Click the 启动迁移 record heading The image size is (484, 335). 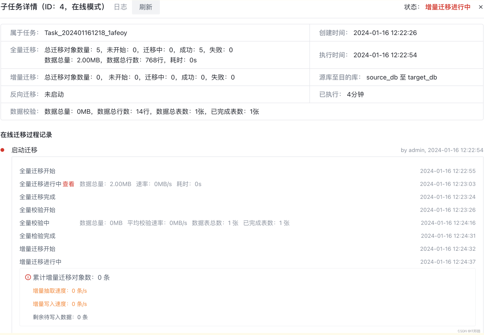(24, 150)
